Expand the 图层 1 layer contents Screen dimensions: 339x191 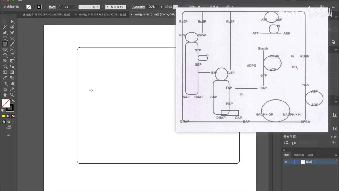[x=297, y=162]
